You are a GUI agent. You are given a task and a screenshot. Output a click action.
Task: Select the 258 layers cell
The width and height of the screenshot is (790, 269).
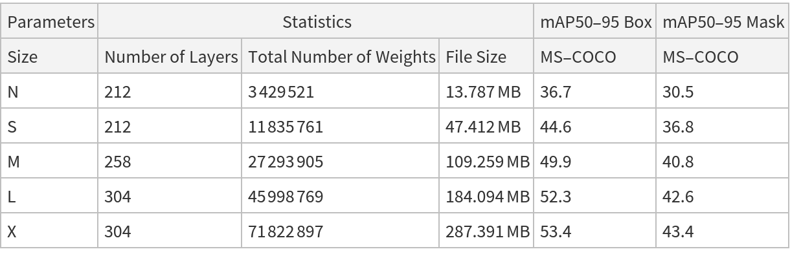[x=117, y=162]
